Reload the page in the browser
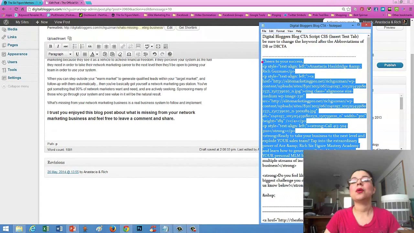The width and height of the screenshot is (414, 233). pyautogui.click(x=16, y=9)
